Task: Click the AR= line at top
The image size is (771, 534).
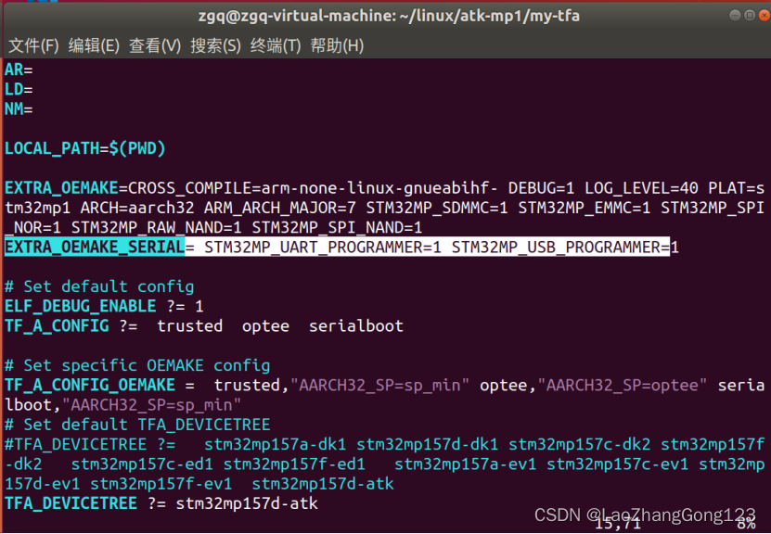Action: pos(18,69)
